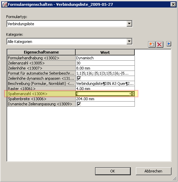Click the blue arrow flyout icon
178x182 pixels.
tap(169, 44)
